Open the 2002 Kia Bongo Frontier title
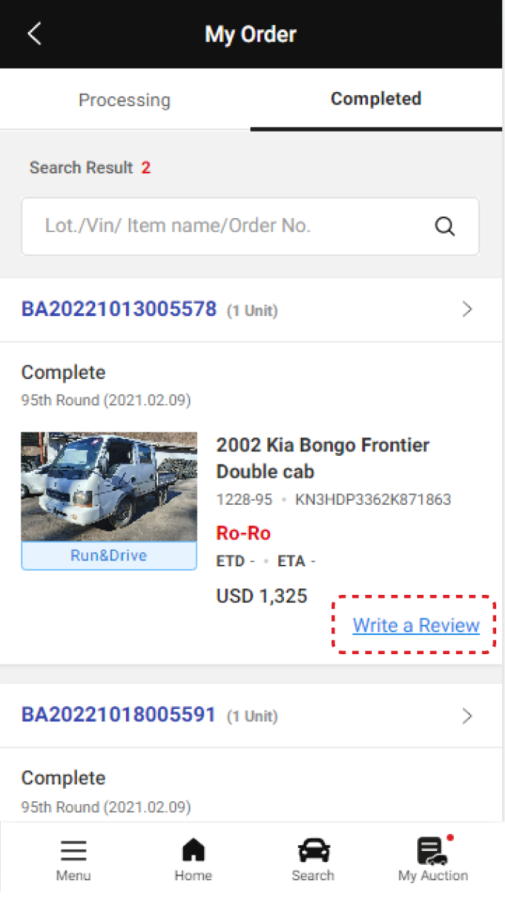 pos(322,457)
